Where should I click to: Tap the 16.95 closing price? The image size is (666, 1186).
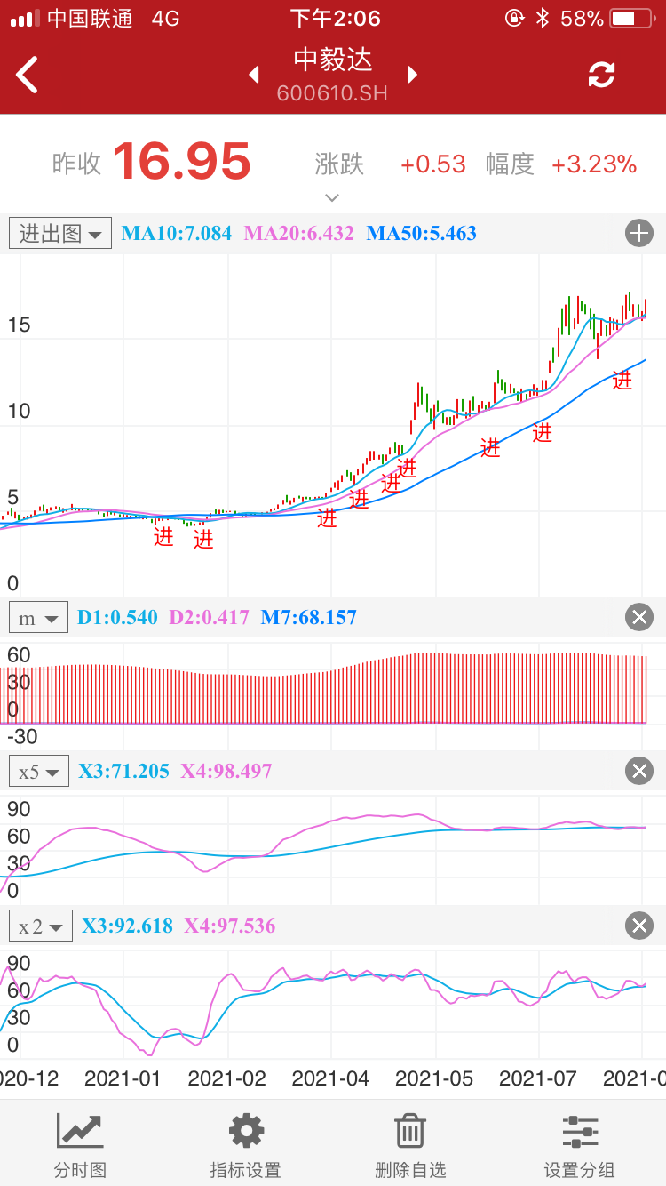(x=182, y=162)
